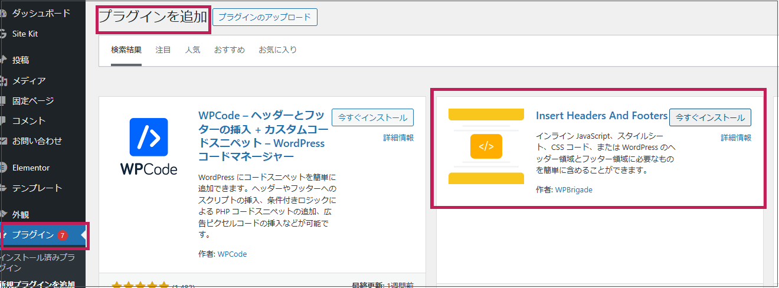
Task: Install Insert Headers And Footers now
Action: (x=711, y=117)
